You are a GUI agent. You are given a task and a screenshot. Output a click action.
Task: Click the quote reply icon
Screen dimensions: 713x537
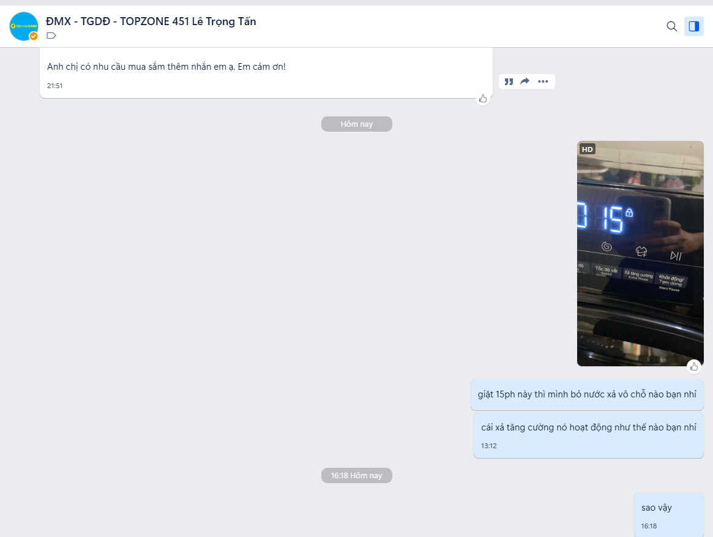[x=509, y=81]
